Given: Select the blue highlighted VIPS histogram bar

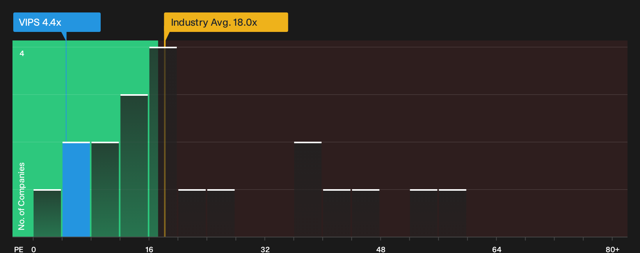Looking at the screenshot, I should point(76,190).
